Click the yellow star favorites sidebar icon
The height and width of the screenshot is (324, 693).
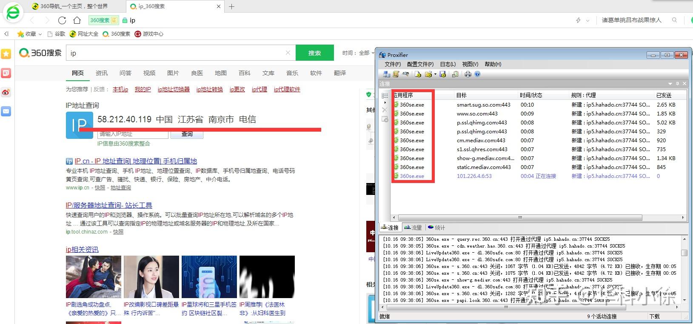pyautogui.click(x=6, y=54)
